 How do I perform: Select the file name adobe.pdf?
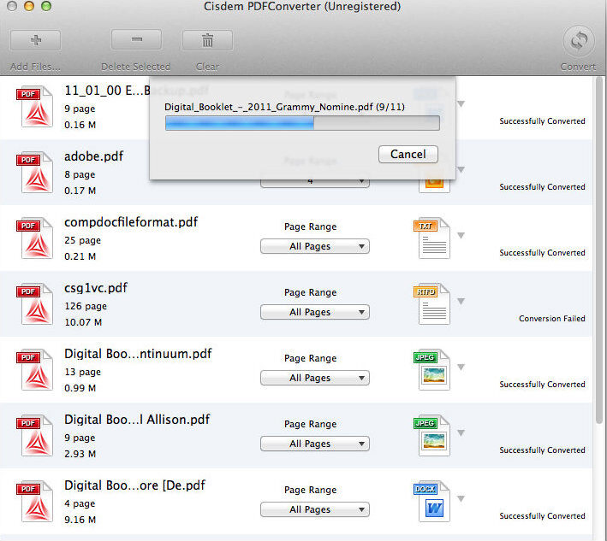93,156
